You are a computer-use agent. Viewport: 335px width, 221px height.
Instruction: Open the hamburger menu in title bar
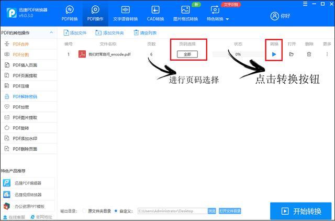coord(305,4)
